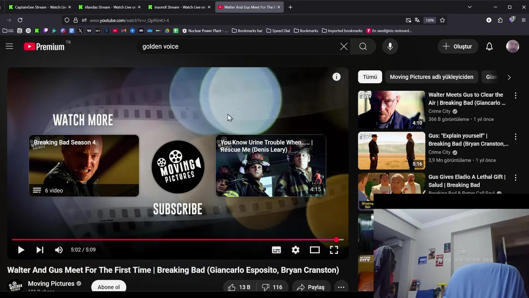Open You Know Urine Trouble end card

pos(271,166)
